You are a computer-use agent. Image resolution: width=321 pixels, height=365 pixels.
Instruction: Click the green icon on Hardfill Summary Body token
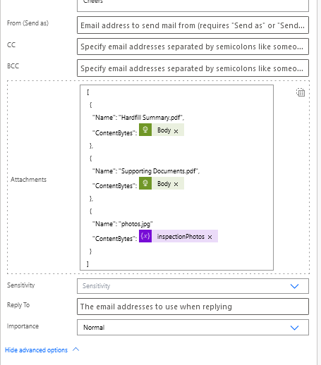coord(145,130)
